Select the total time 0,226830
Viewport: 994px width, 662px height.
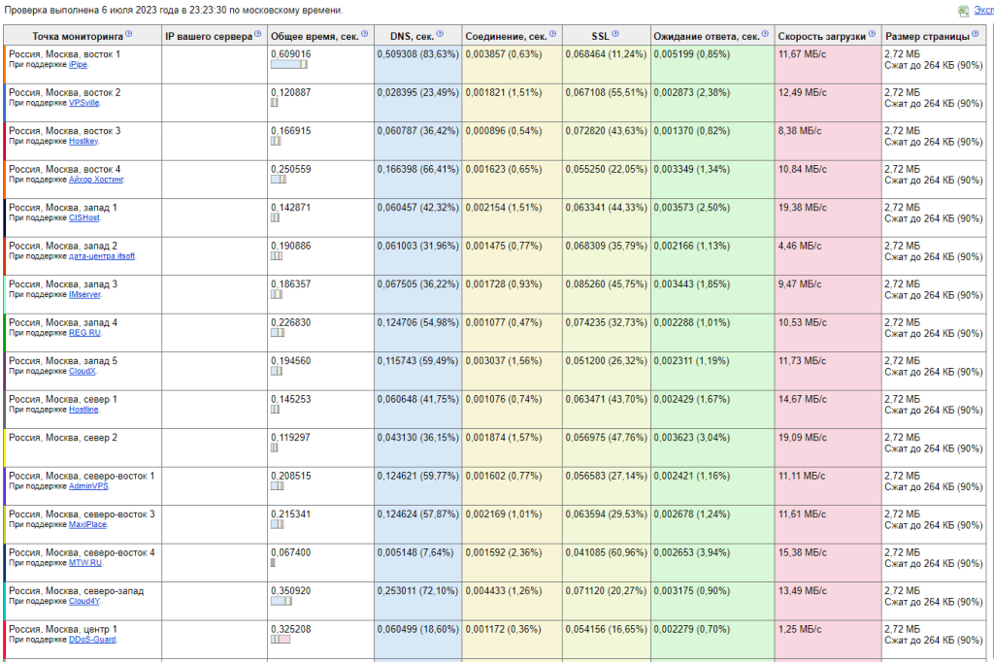pyautogui.click(x=291, y=323)
